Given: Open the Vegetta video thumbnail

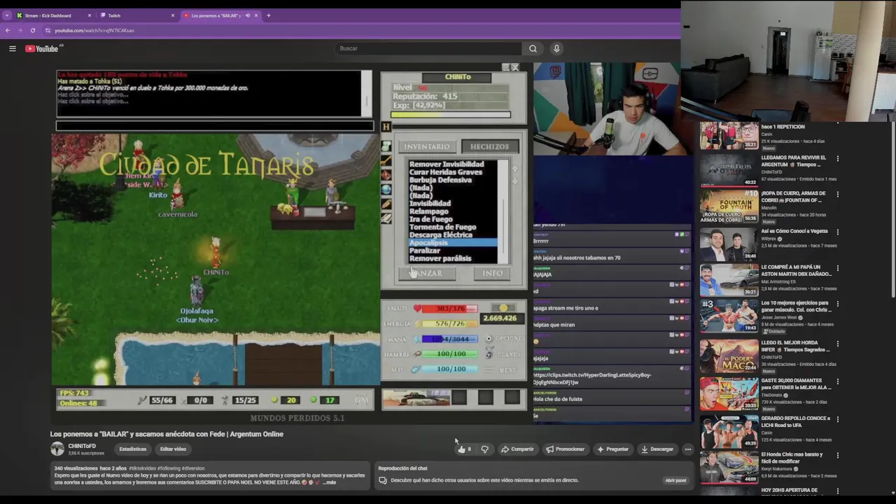Looking at the screenshot, I should click(729, 244).
